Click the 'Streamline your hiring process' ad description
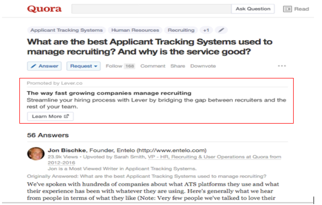 tap(156, 103)
